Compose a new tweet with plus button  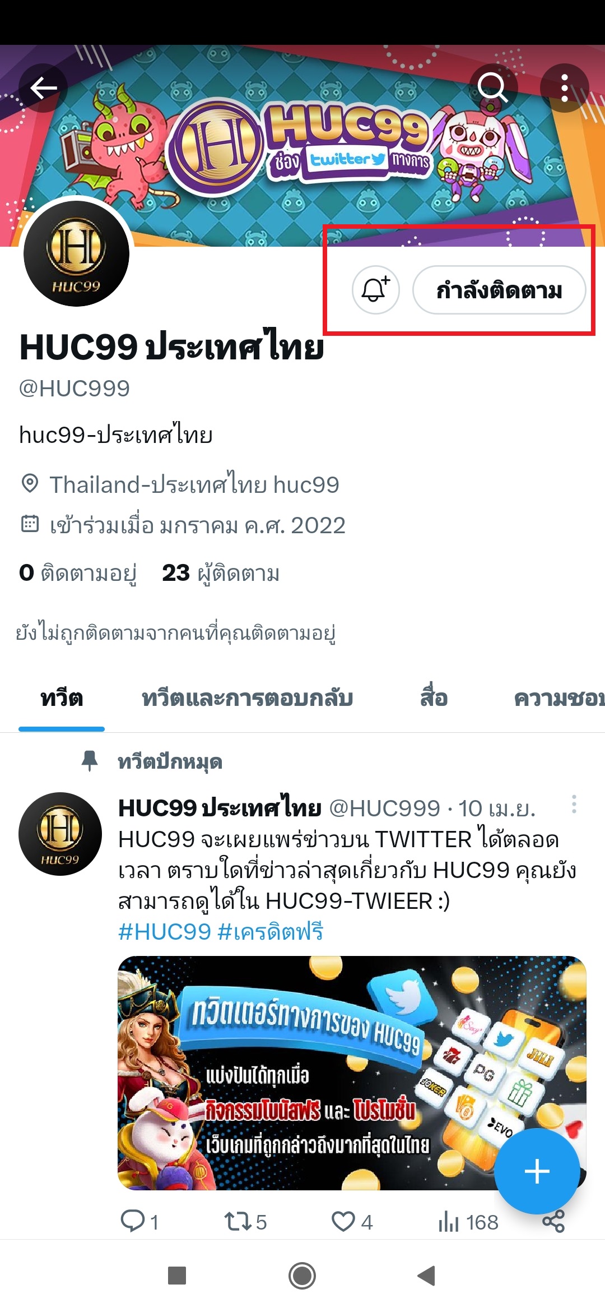click(x=537, y=1171)
